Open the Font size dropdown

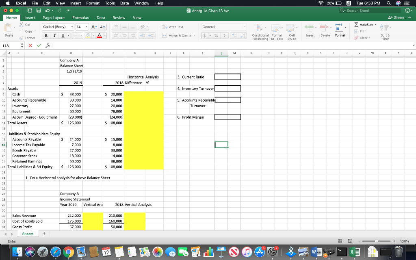tap(87, 27)
